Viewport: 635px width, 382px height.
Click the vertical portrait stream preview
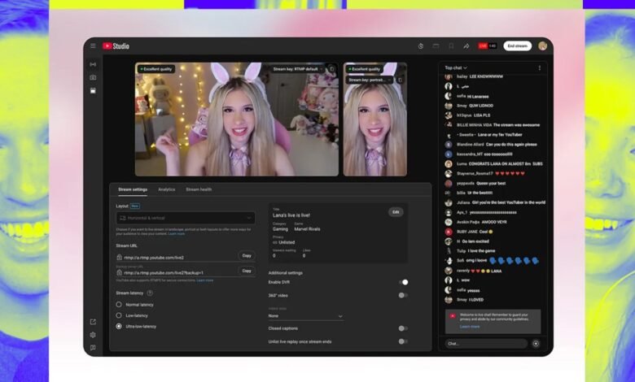pyautogui.click(x=375, y=119)
